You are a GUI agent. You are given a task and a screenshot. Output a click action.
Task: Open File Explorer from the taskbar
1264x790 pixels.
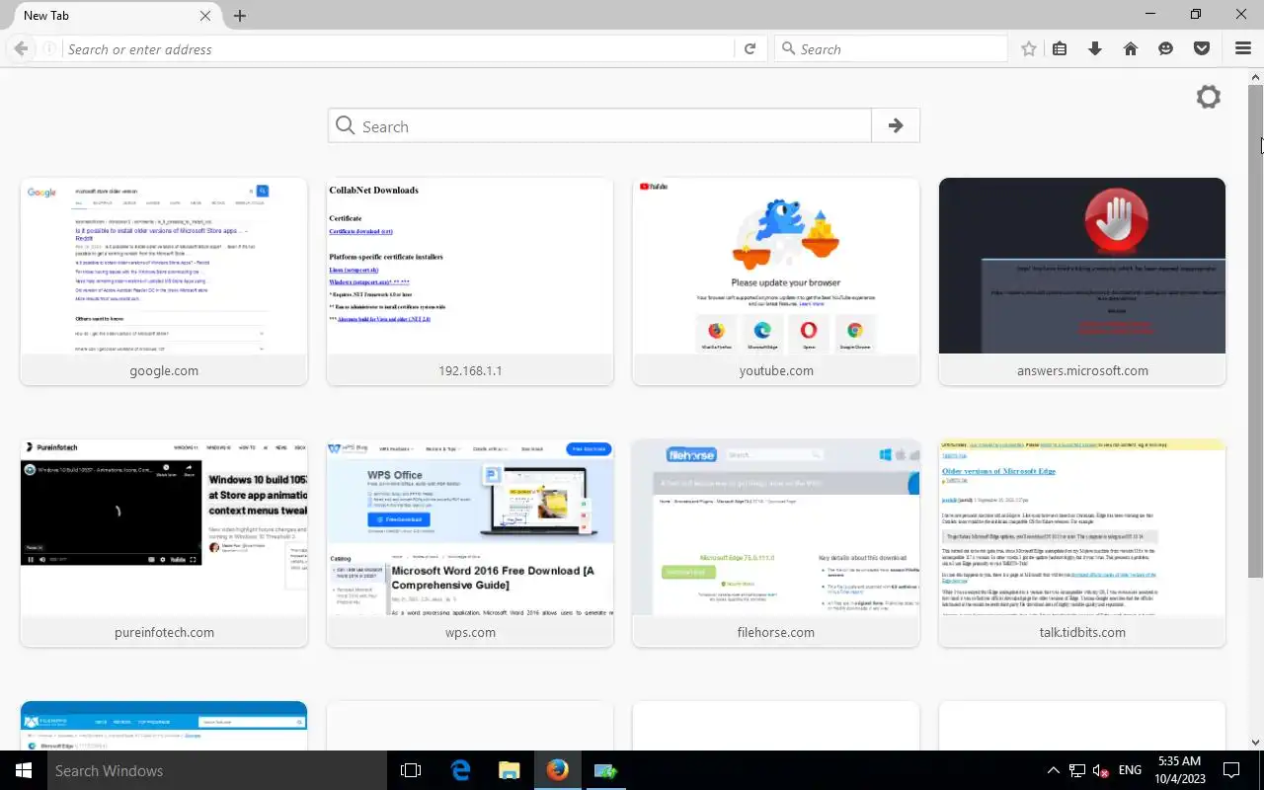pyautogui.click(x=509, y=770)
